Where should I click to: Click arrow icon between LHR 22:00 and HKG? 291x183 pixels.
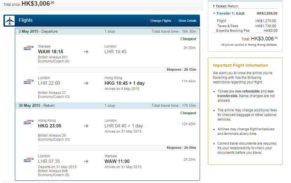point(86,83)
